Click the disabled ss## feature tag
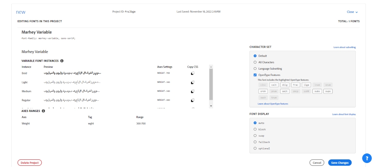Image resolution: width=378 pixels, height=167 pixels. point(306,91)
